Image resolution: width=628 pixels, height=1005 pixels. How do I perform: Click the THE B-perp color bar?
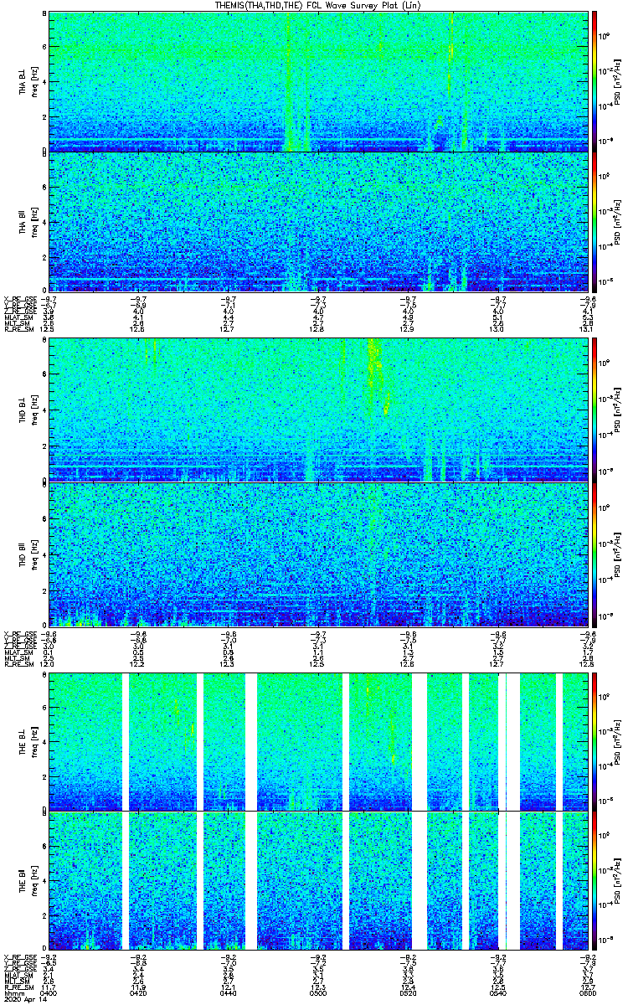coord(595,740)
